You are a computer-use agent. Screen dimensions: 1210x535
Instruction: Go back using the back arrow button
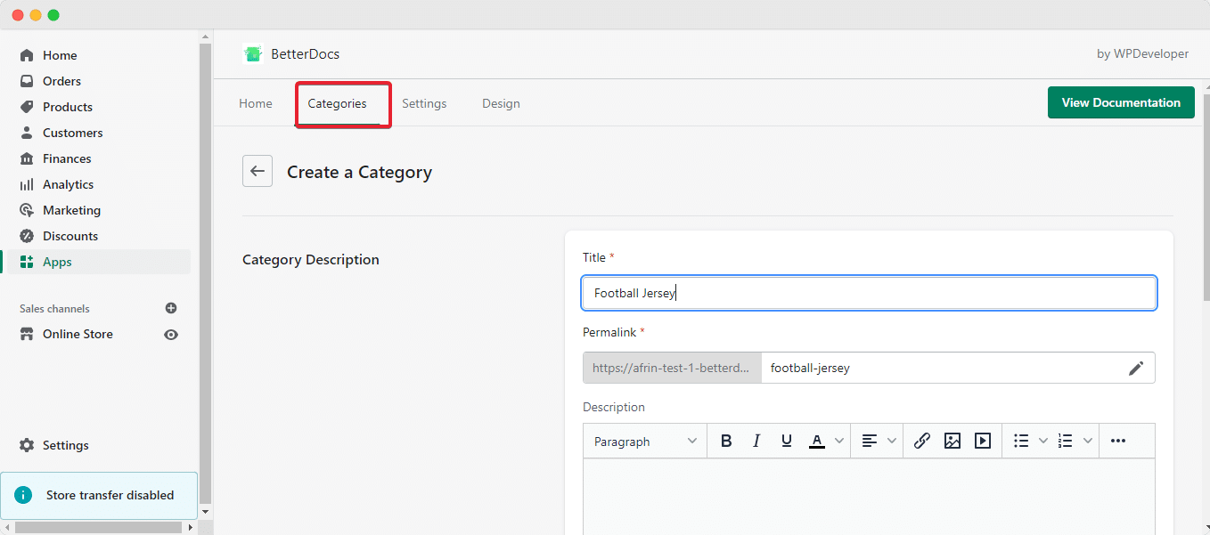[x=258, y=171]
